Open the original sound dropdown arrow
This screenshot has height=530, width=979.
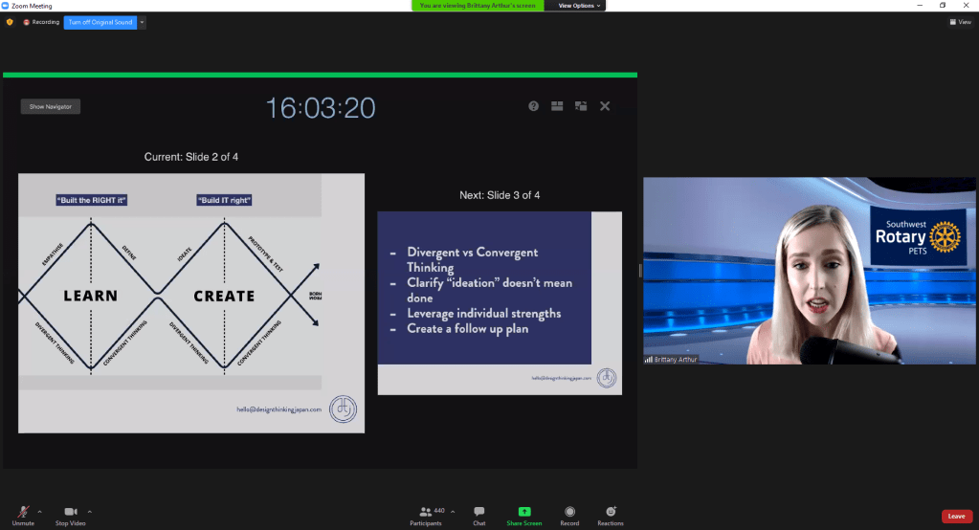142,22
